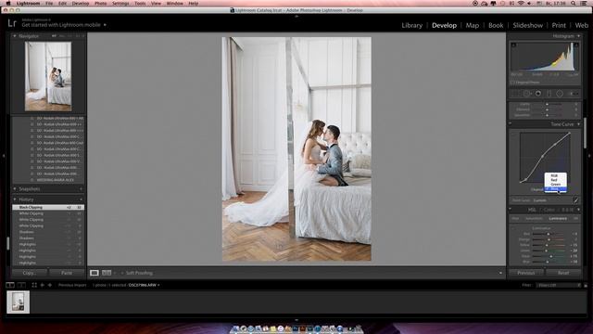Click the Lr logo identity plate
This screenshot has height=334, width=593.
(x=12, y=23)
